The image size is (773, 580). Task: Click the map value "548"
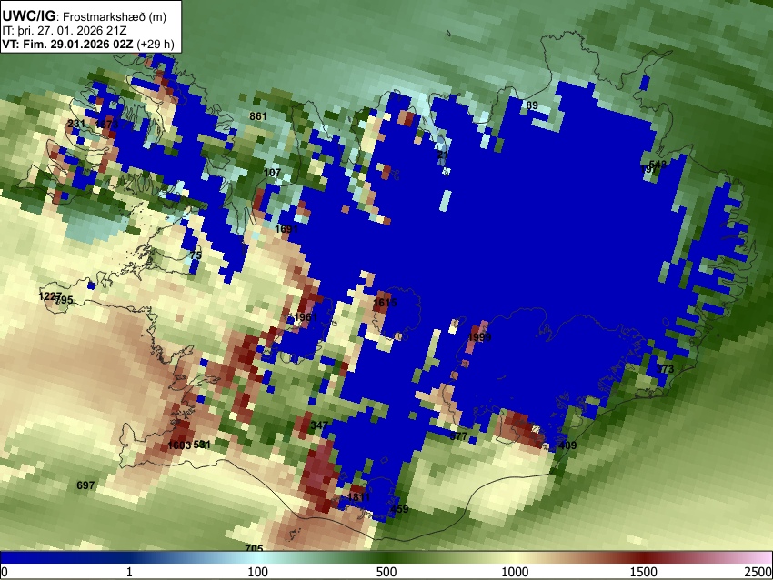point(658,165)
